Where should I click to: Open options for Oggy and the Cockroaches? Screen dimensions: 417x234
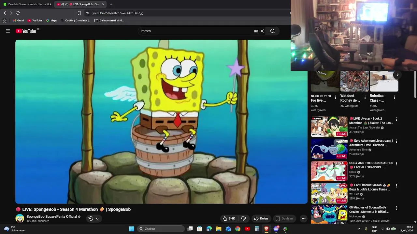pyautogui.click(x=396, y=163)
